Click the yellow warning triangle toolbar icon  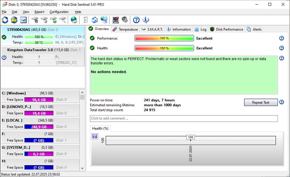[x=14, y=20]
